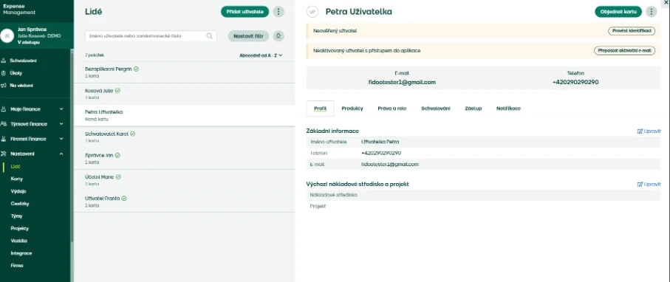The width and height of the screenshot is (670, 282).
Task: Open the Schvalování sidebar icon
Action: pos(4,61)
